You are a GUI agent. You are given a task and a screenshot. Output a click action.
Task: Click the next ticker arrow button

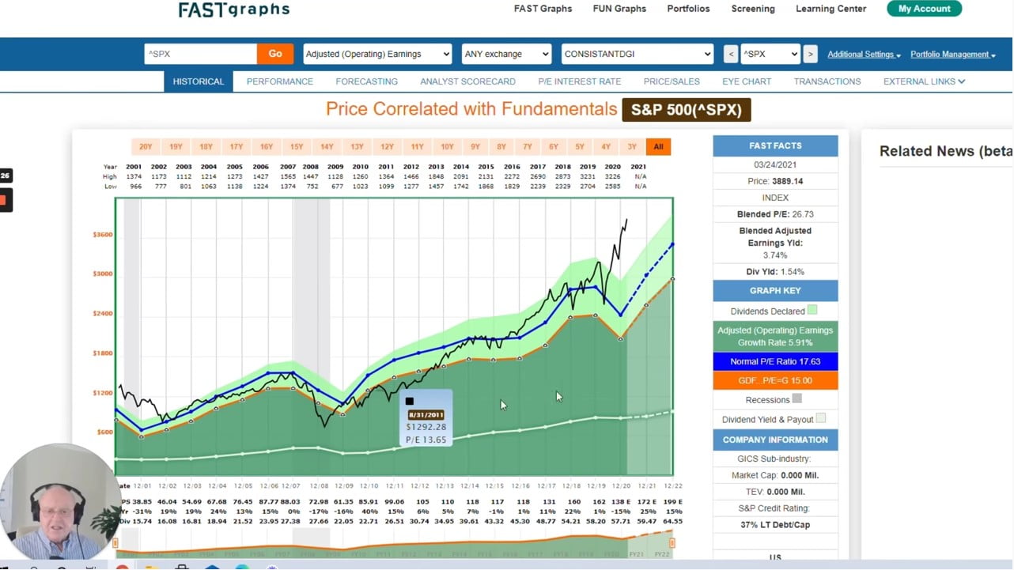click(x=810, y=54)
